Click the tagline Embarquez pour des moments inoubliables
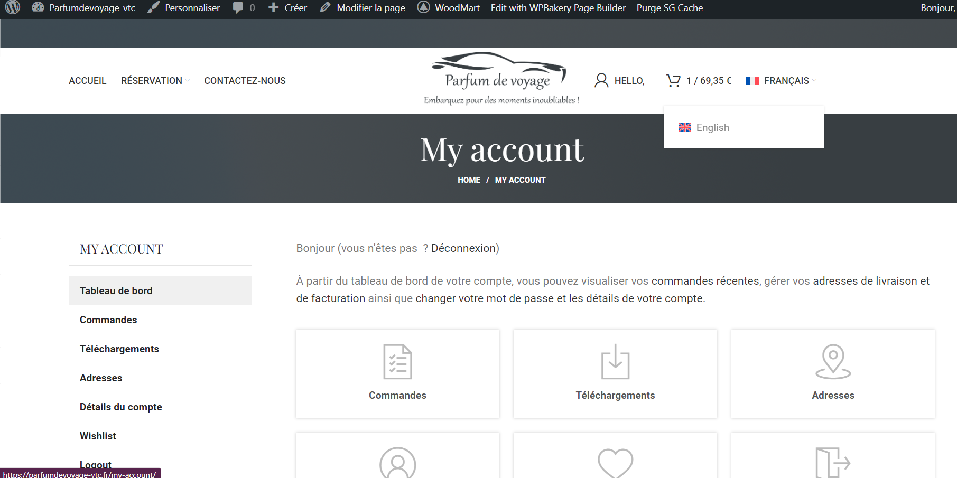 501,100
